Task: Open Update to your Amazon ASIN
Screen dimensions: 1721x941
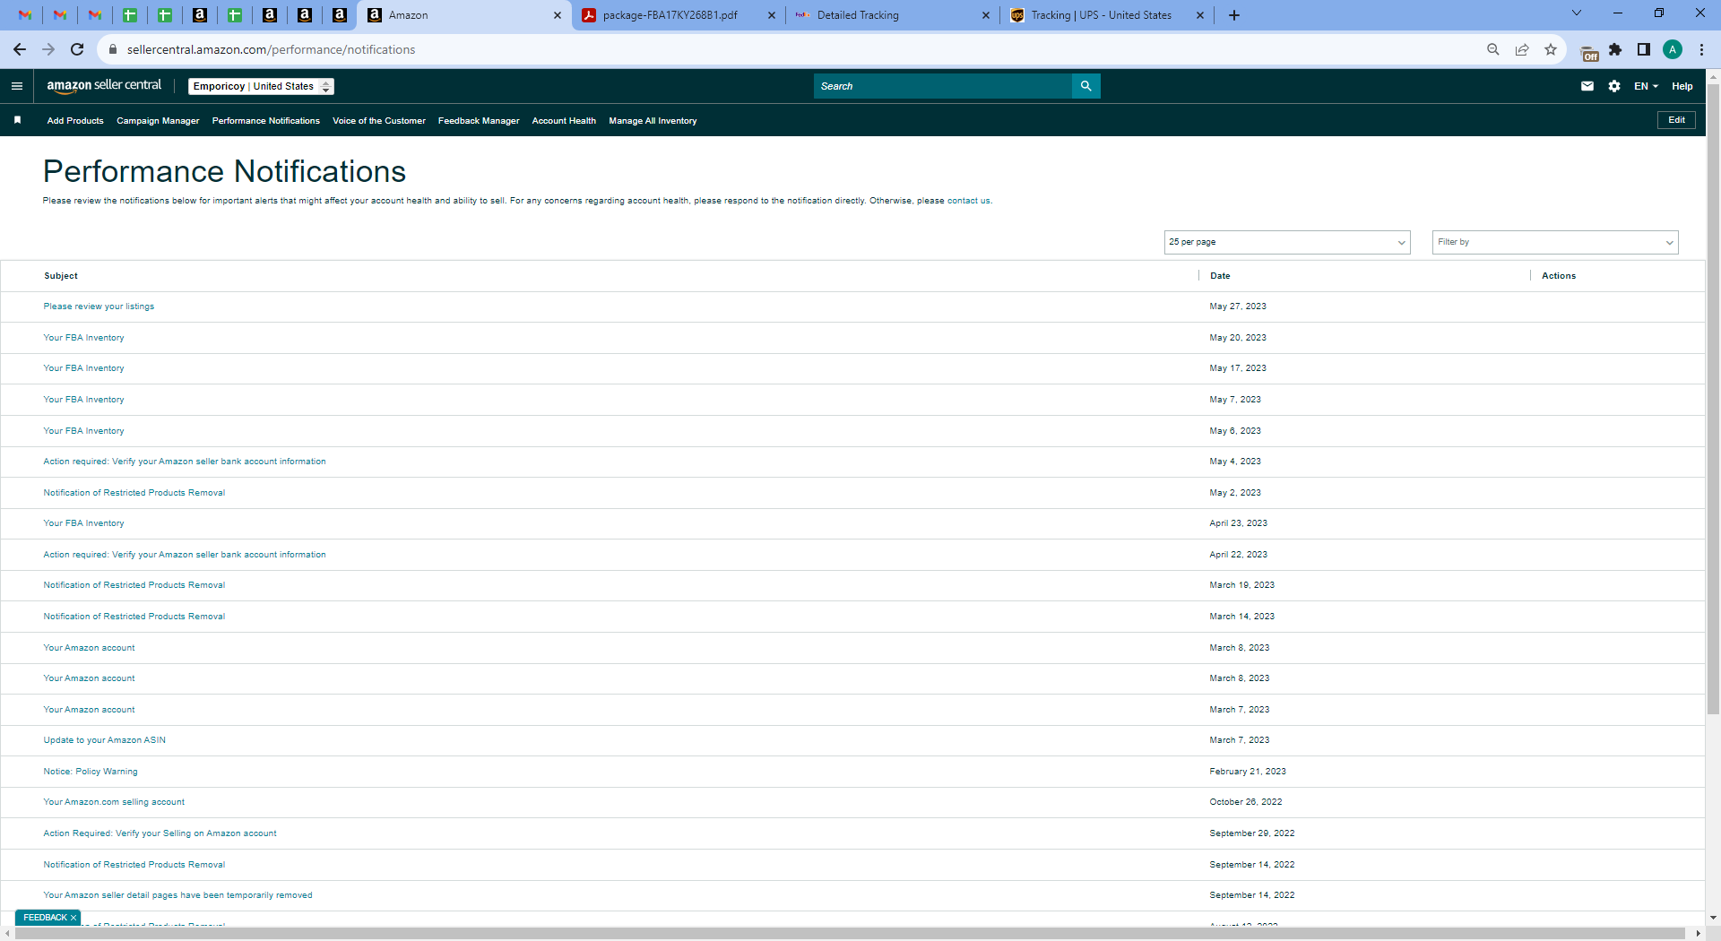Action: tap(104, 740)
